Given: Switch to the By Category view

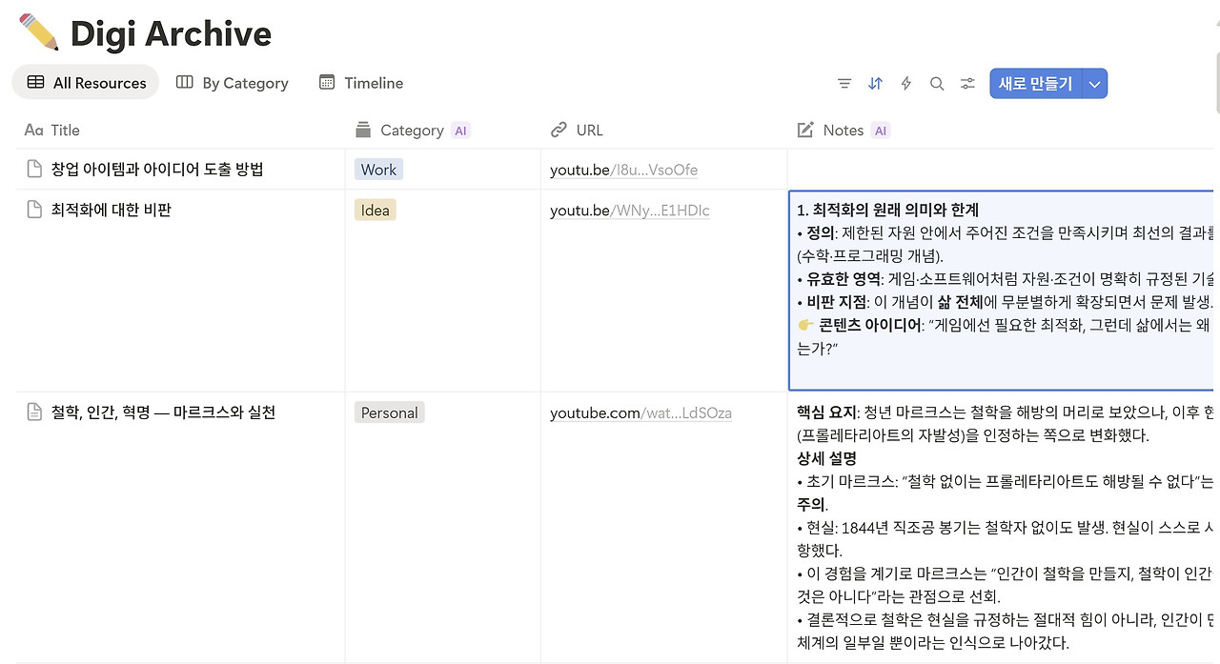Looking at the screenshot, I should pos(233,83).
